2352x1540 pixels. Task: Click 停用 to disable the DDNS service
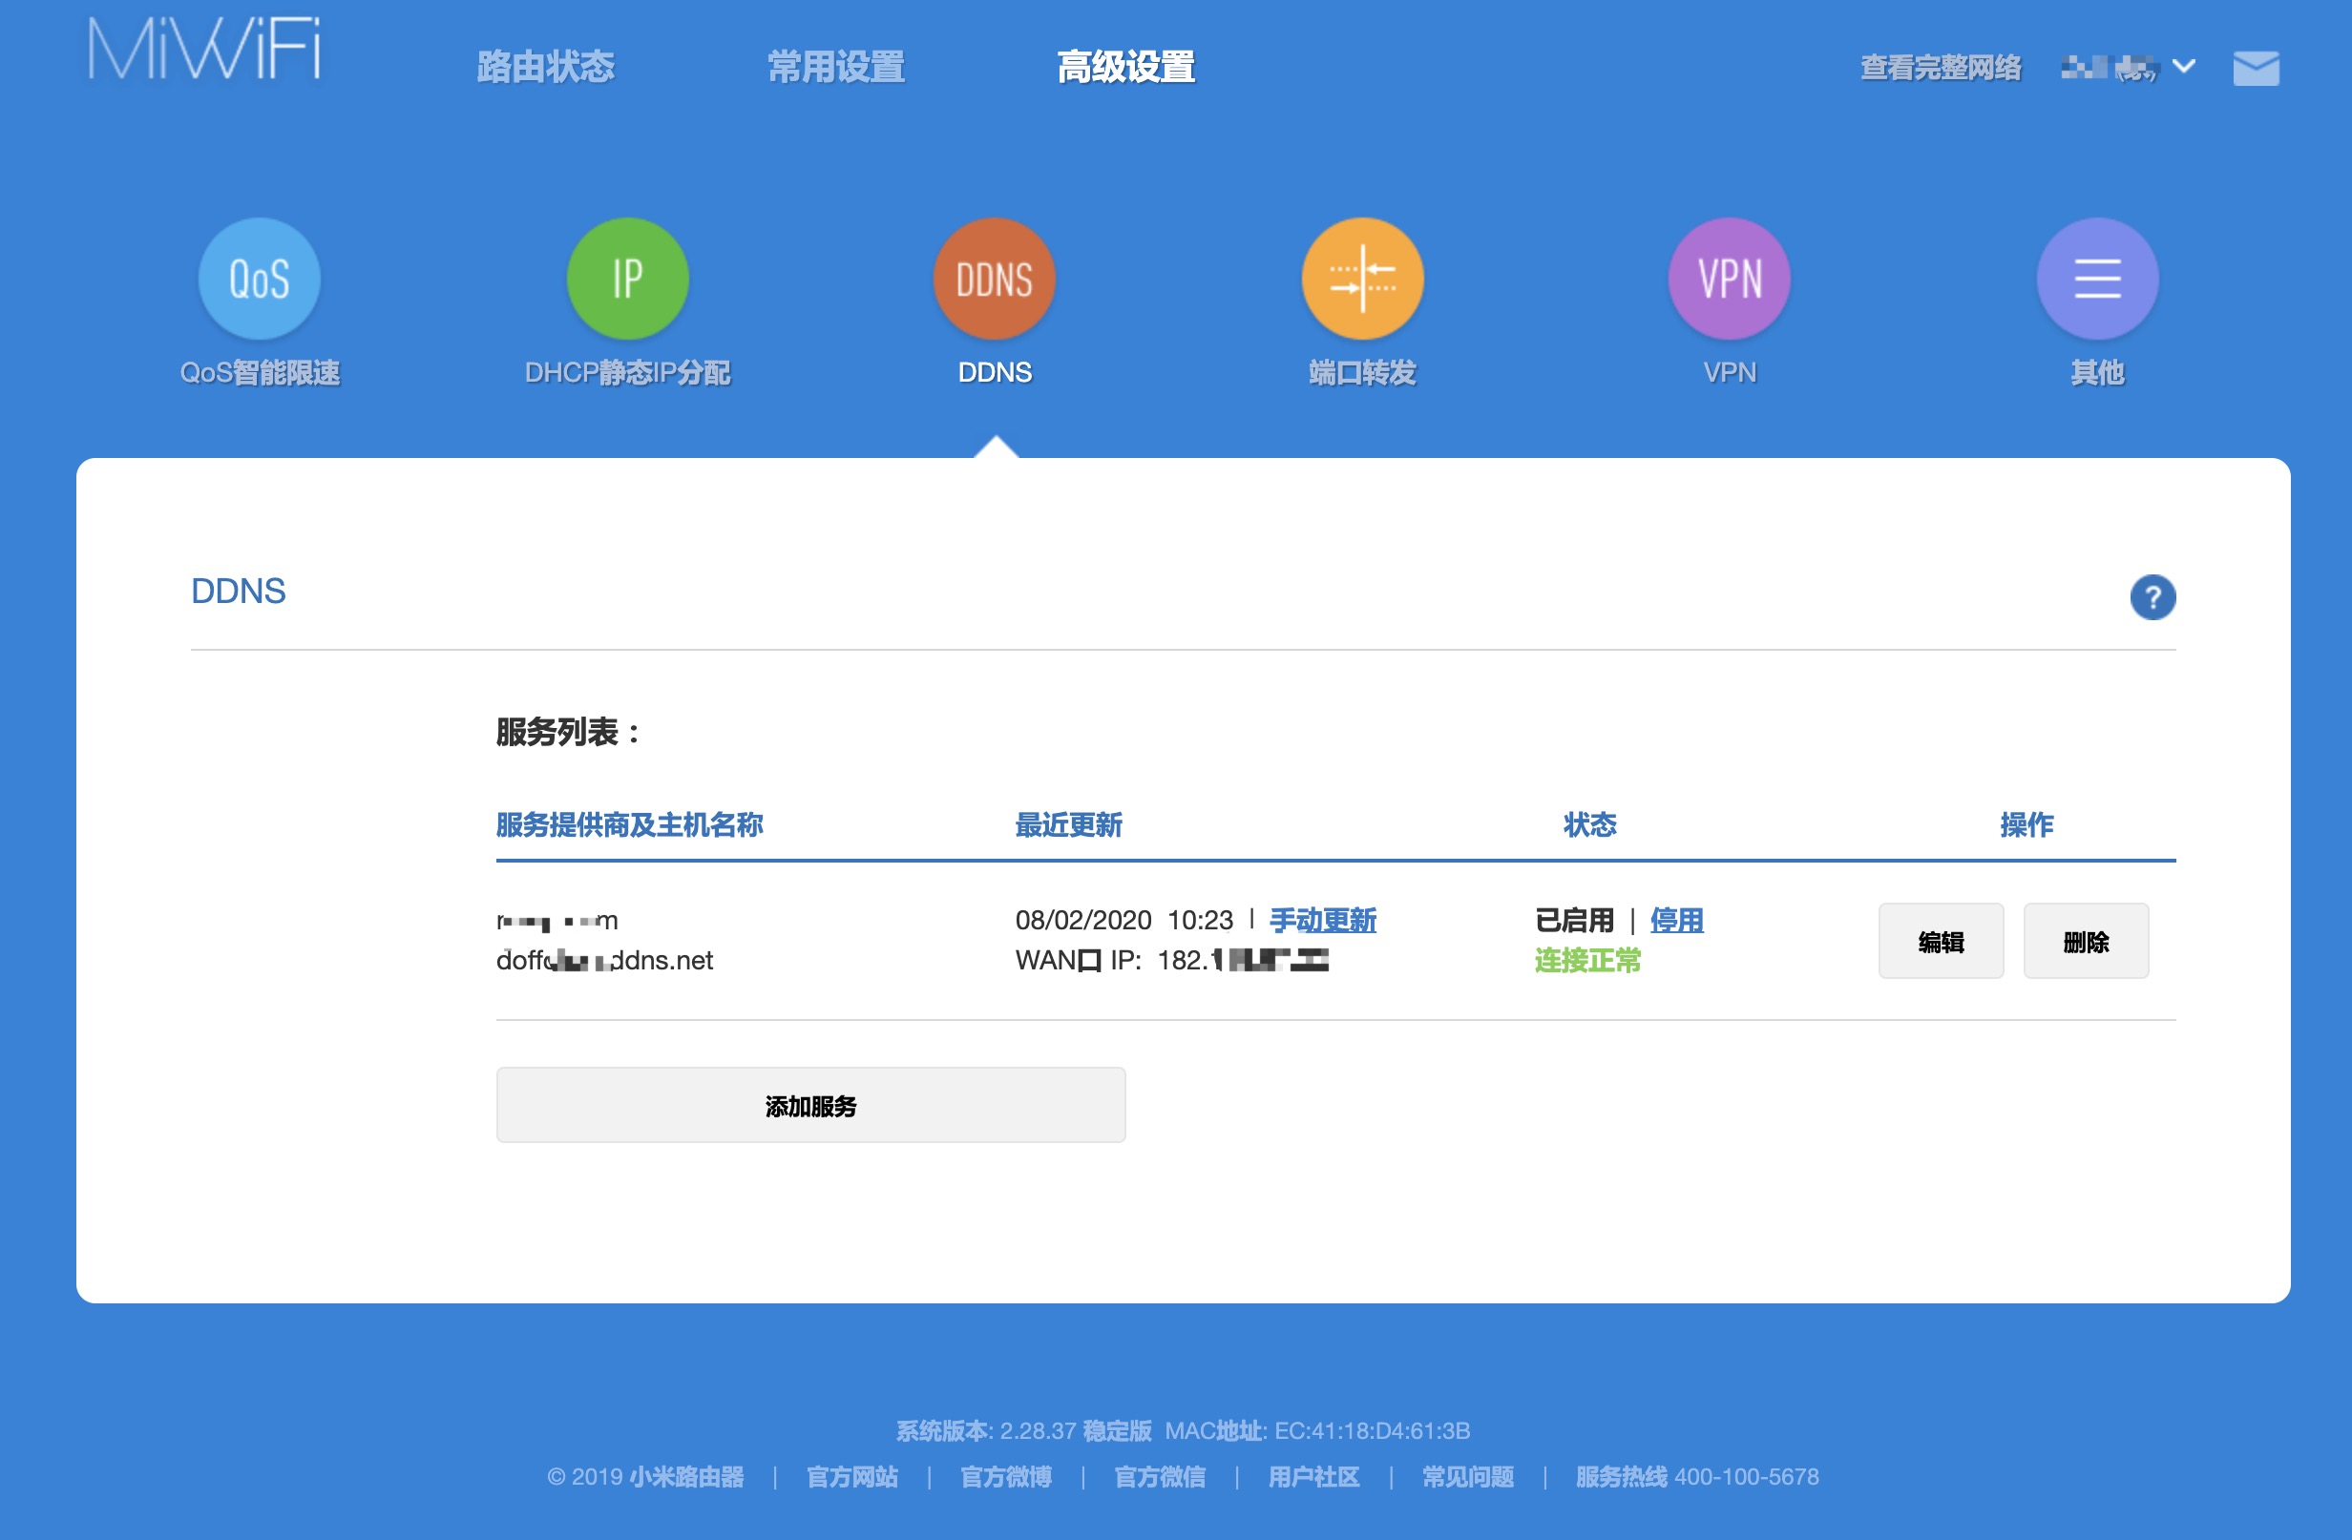point(1676,920)
